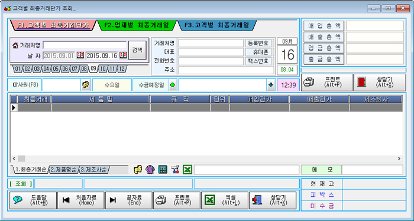Screen dimensions: 414x221
Task: Click the tools icon next to calculator
Action: tap(175, 170)
